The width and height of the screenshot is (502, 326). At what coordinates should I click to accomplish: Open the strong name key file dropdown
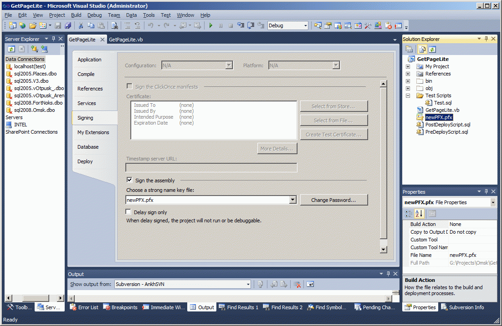pyautogui.click(x=292, y=200)
